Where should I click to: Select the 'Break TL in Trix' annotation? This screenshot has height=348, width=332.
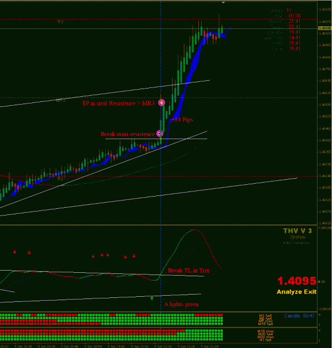point(188,270)
